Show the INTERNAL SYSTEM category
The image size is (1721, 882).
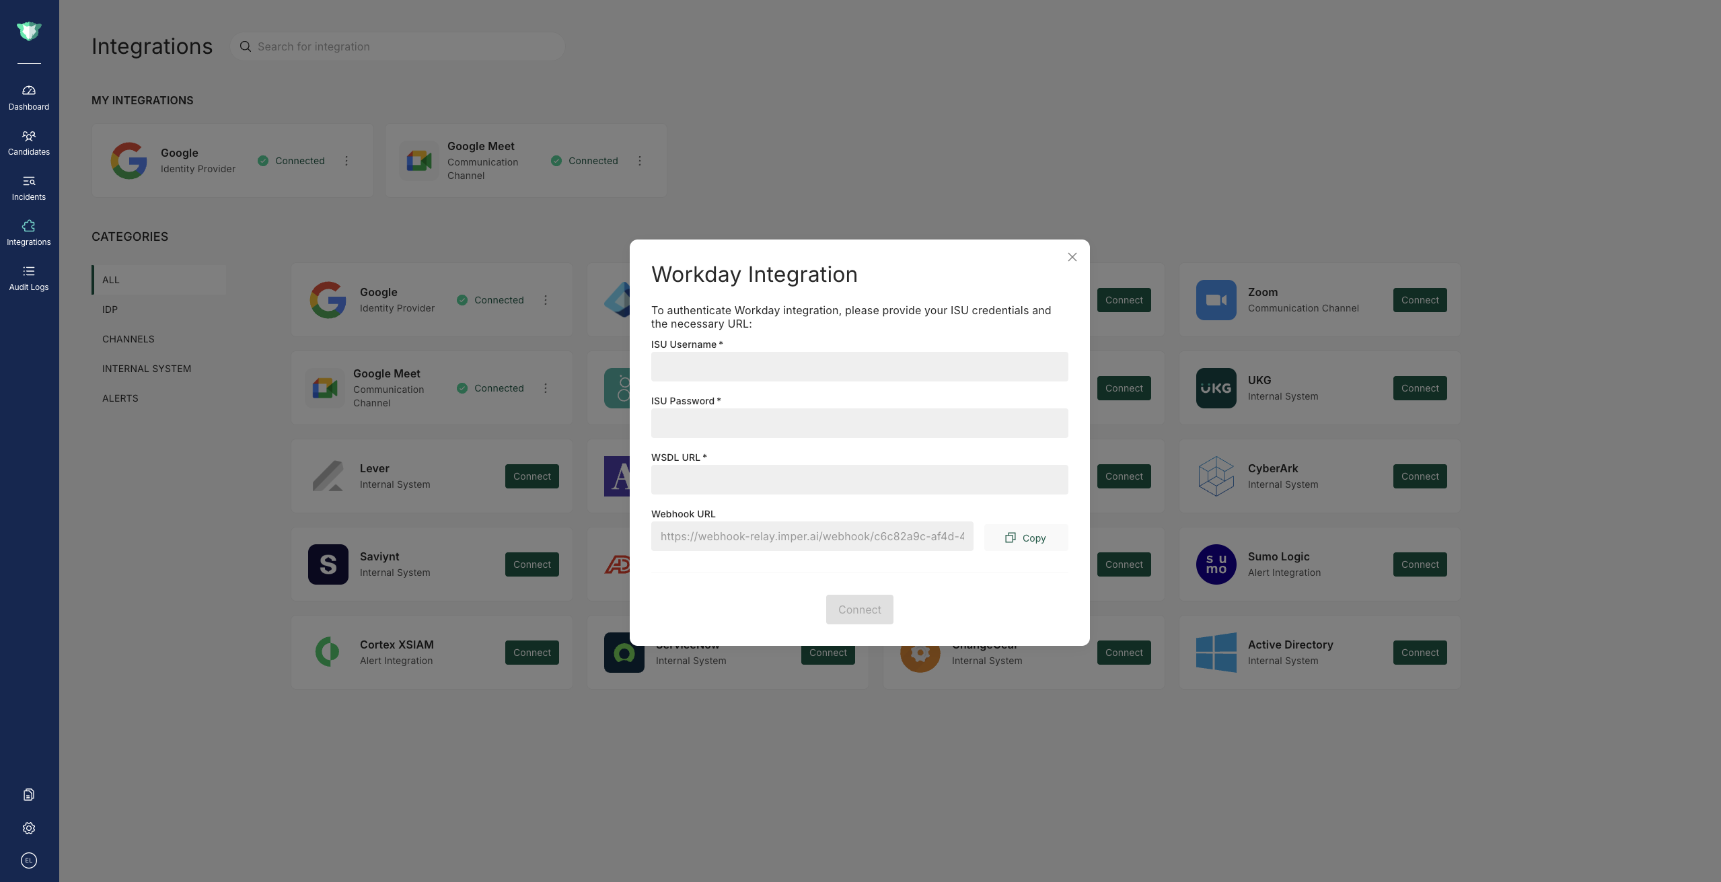tap(159, 369)
